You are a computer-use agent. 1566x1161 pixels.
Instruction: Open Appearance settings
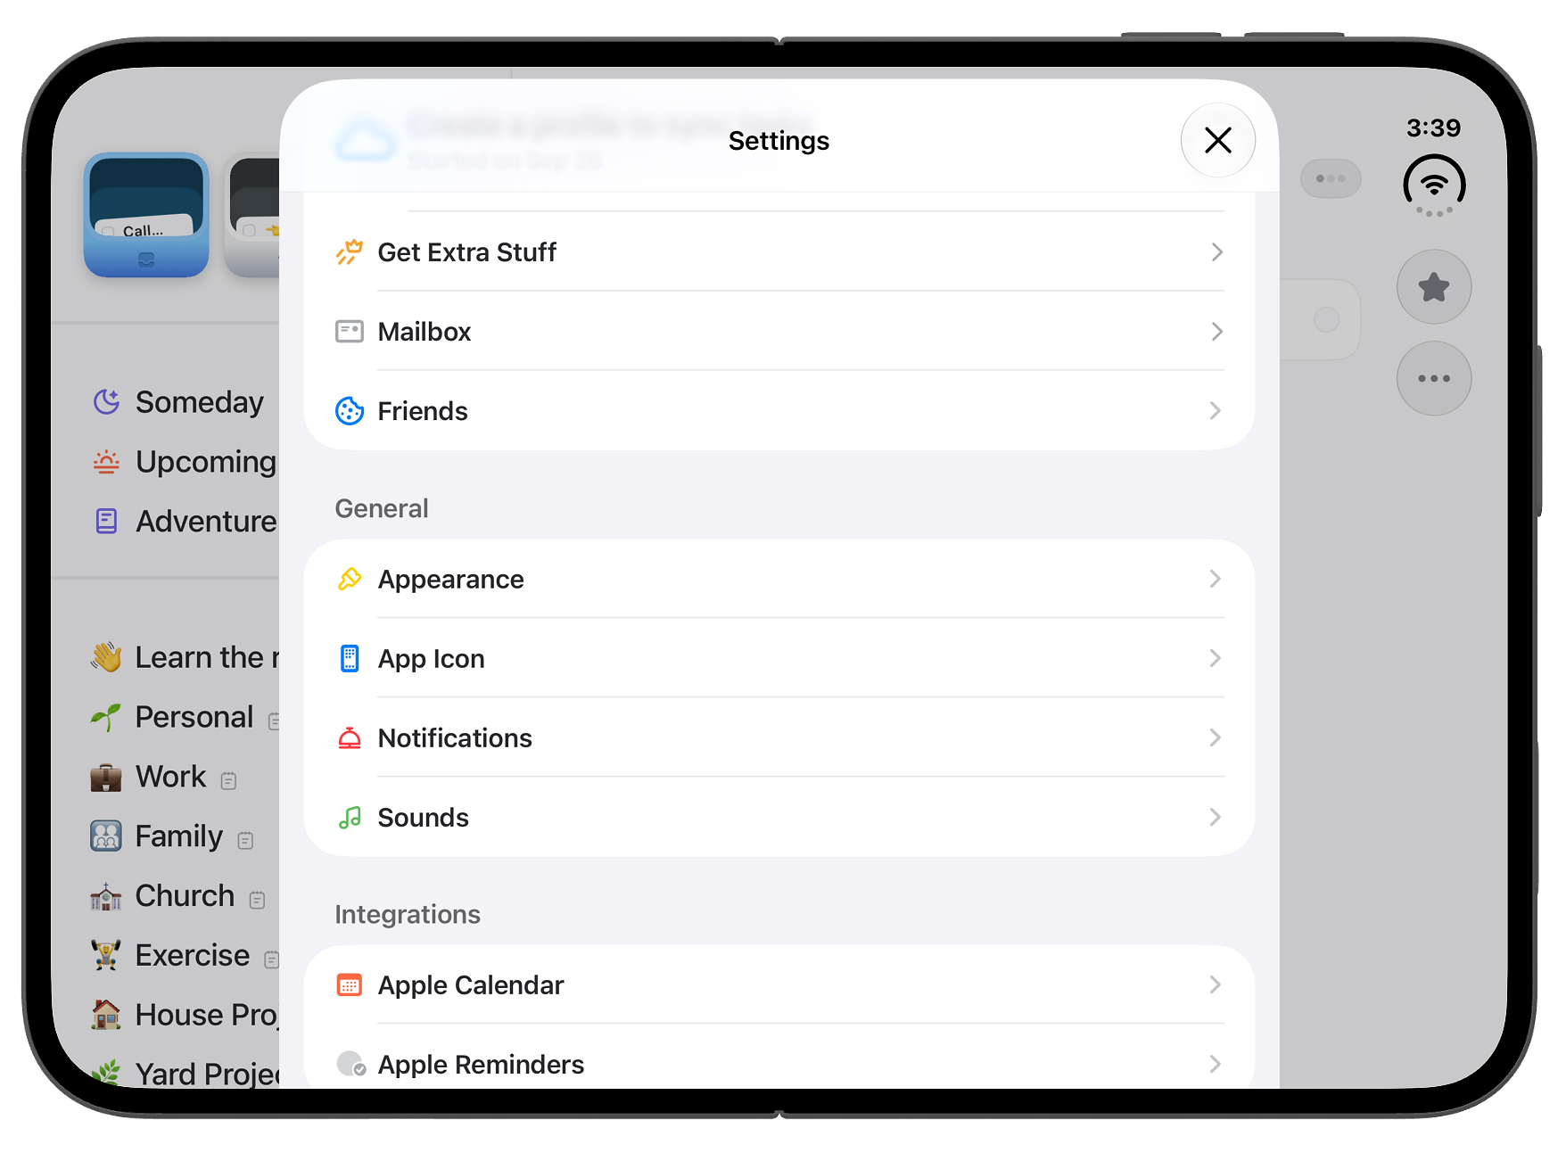[x=779, y=580]
